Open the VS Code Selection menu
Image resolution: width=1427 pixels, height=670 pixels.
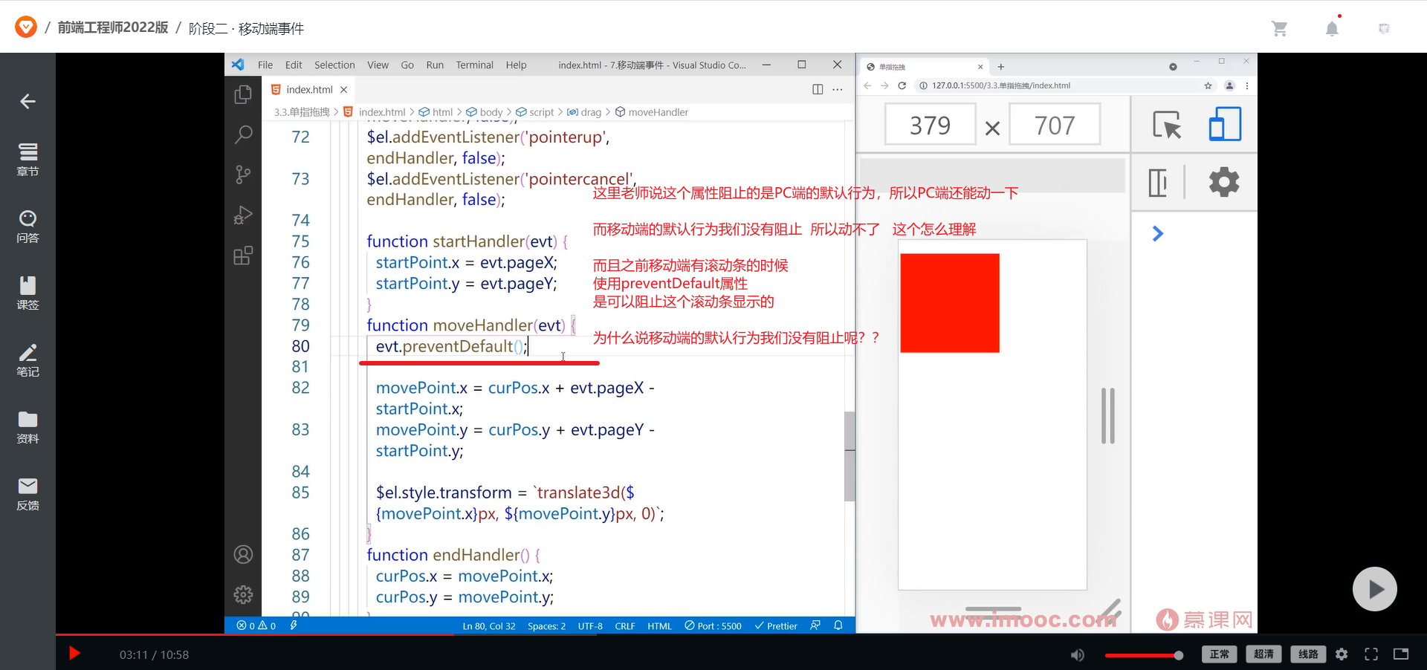[x=334, y=65]
